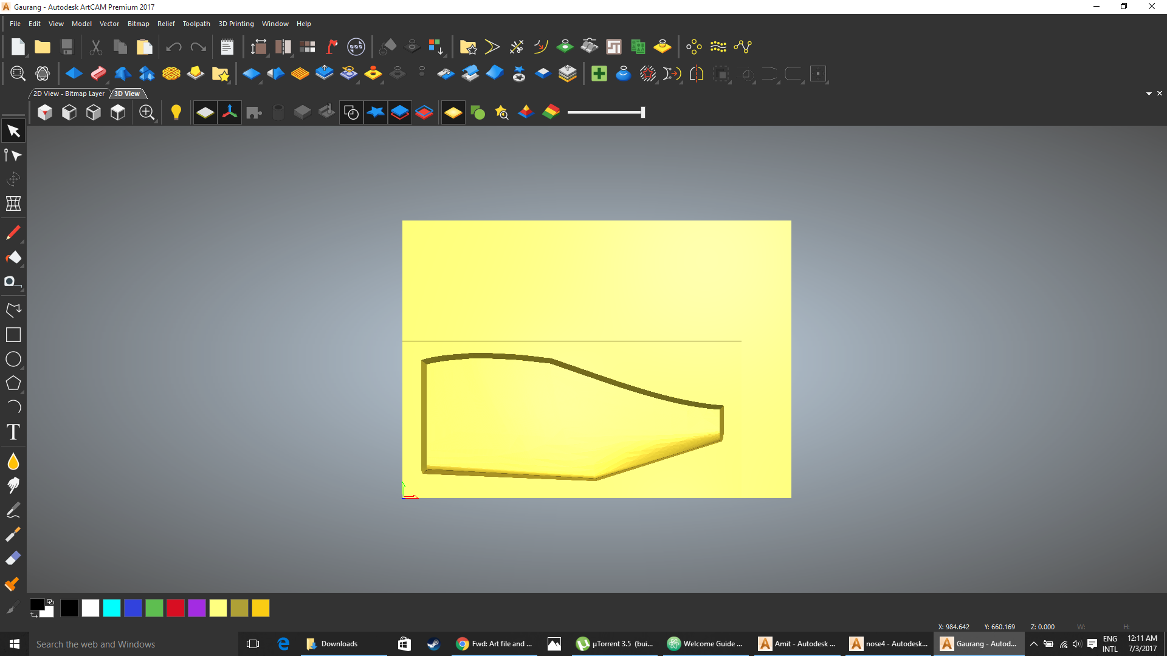1167x656 pixels.
Task: Open the Welcome Guide taskbar window
Action: point(706,644)
